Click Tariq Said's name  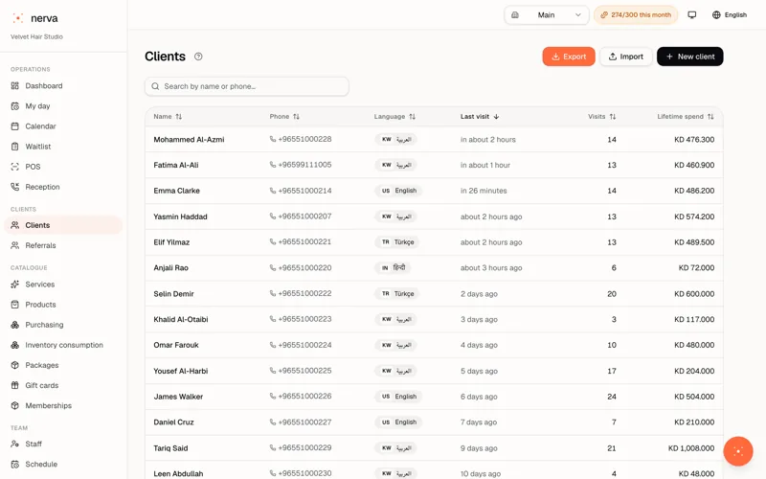coord(170,448)
